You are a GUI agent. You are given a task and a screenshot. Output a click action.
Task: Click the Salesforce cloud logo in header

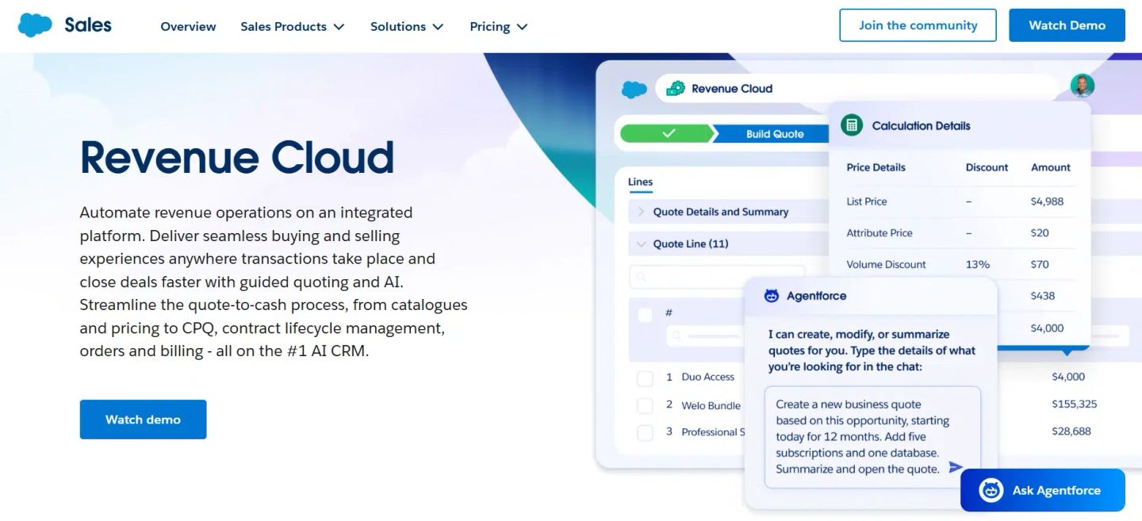pyautogui.click(x=35, y=25)
